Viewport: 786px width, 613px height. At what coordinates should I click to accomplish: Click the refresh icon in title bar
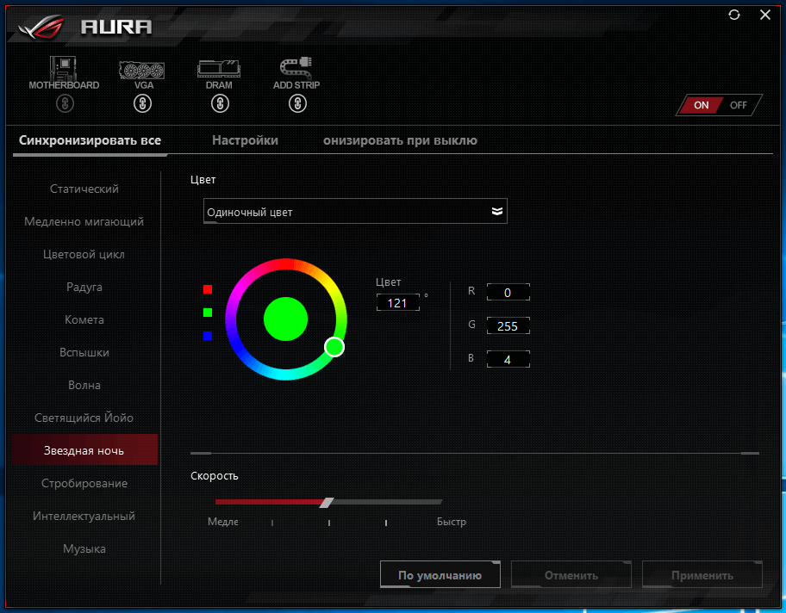pyautogui.click(x=734, y=15)
